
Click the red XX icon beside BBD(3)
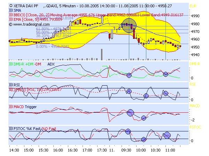tap(11, 15)
